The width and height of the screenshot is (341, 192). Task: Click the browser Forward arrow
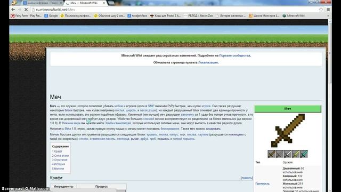coord(20,10)
